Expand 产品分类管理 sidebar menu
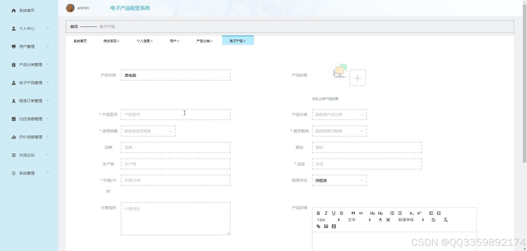This screenshot has width=527, height=251. (x=29, y=65)
